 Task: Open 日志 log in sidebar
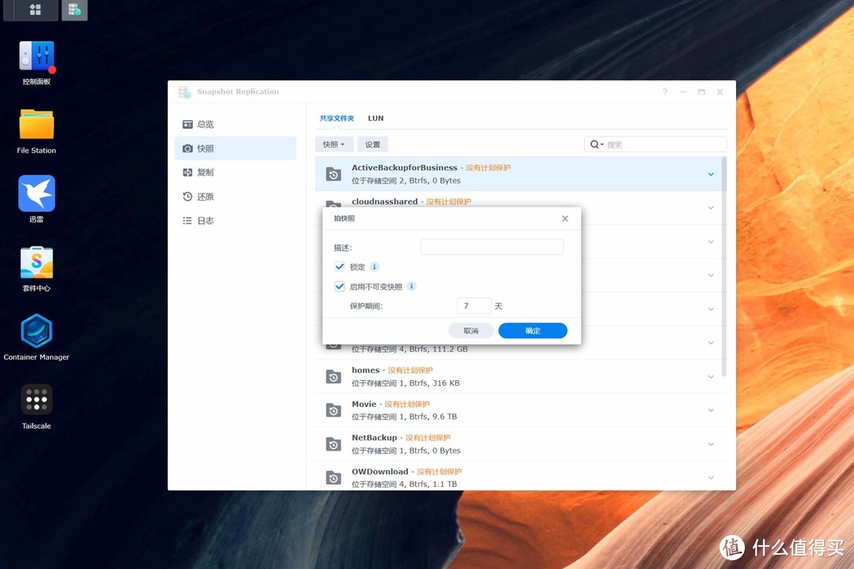tap(236, 220)
